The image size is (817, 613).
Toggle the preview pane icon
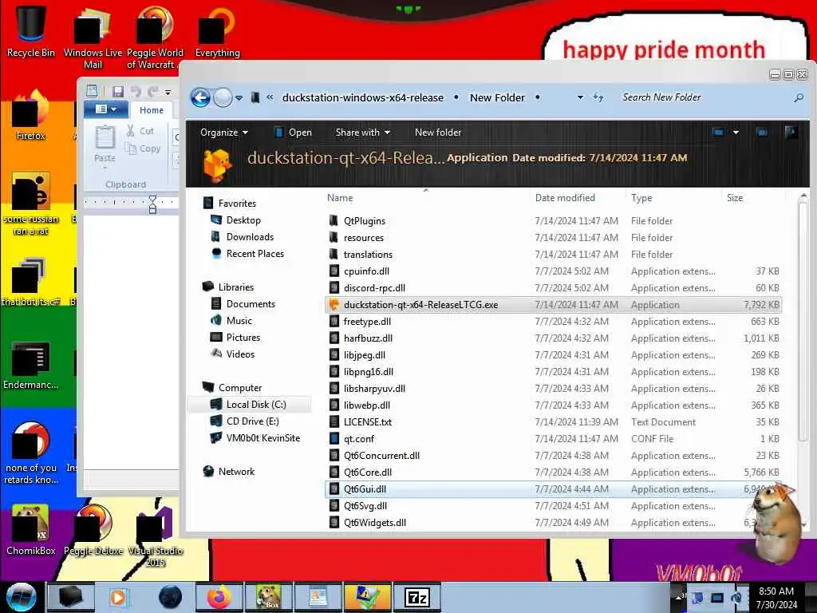[762, 132]
